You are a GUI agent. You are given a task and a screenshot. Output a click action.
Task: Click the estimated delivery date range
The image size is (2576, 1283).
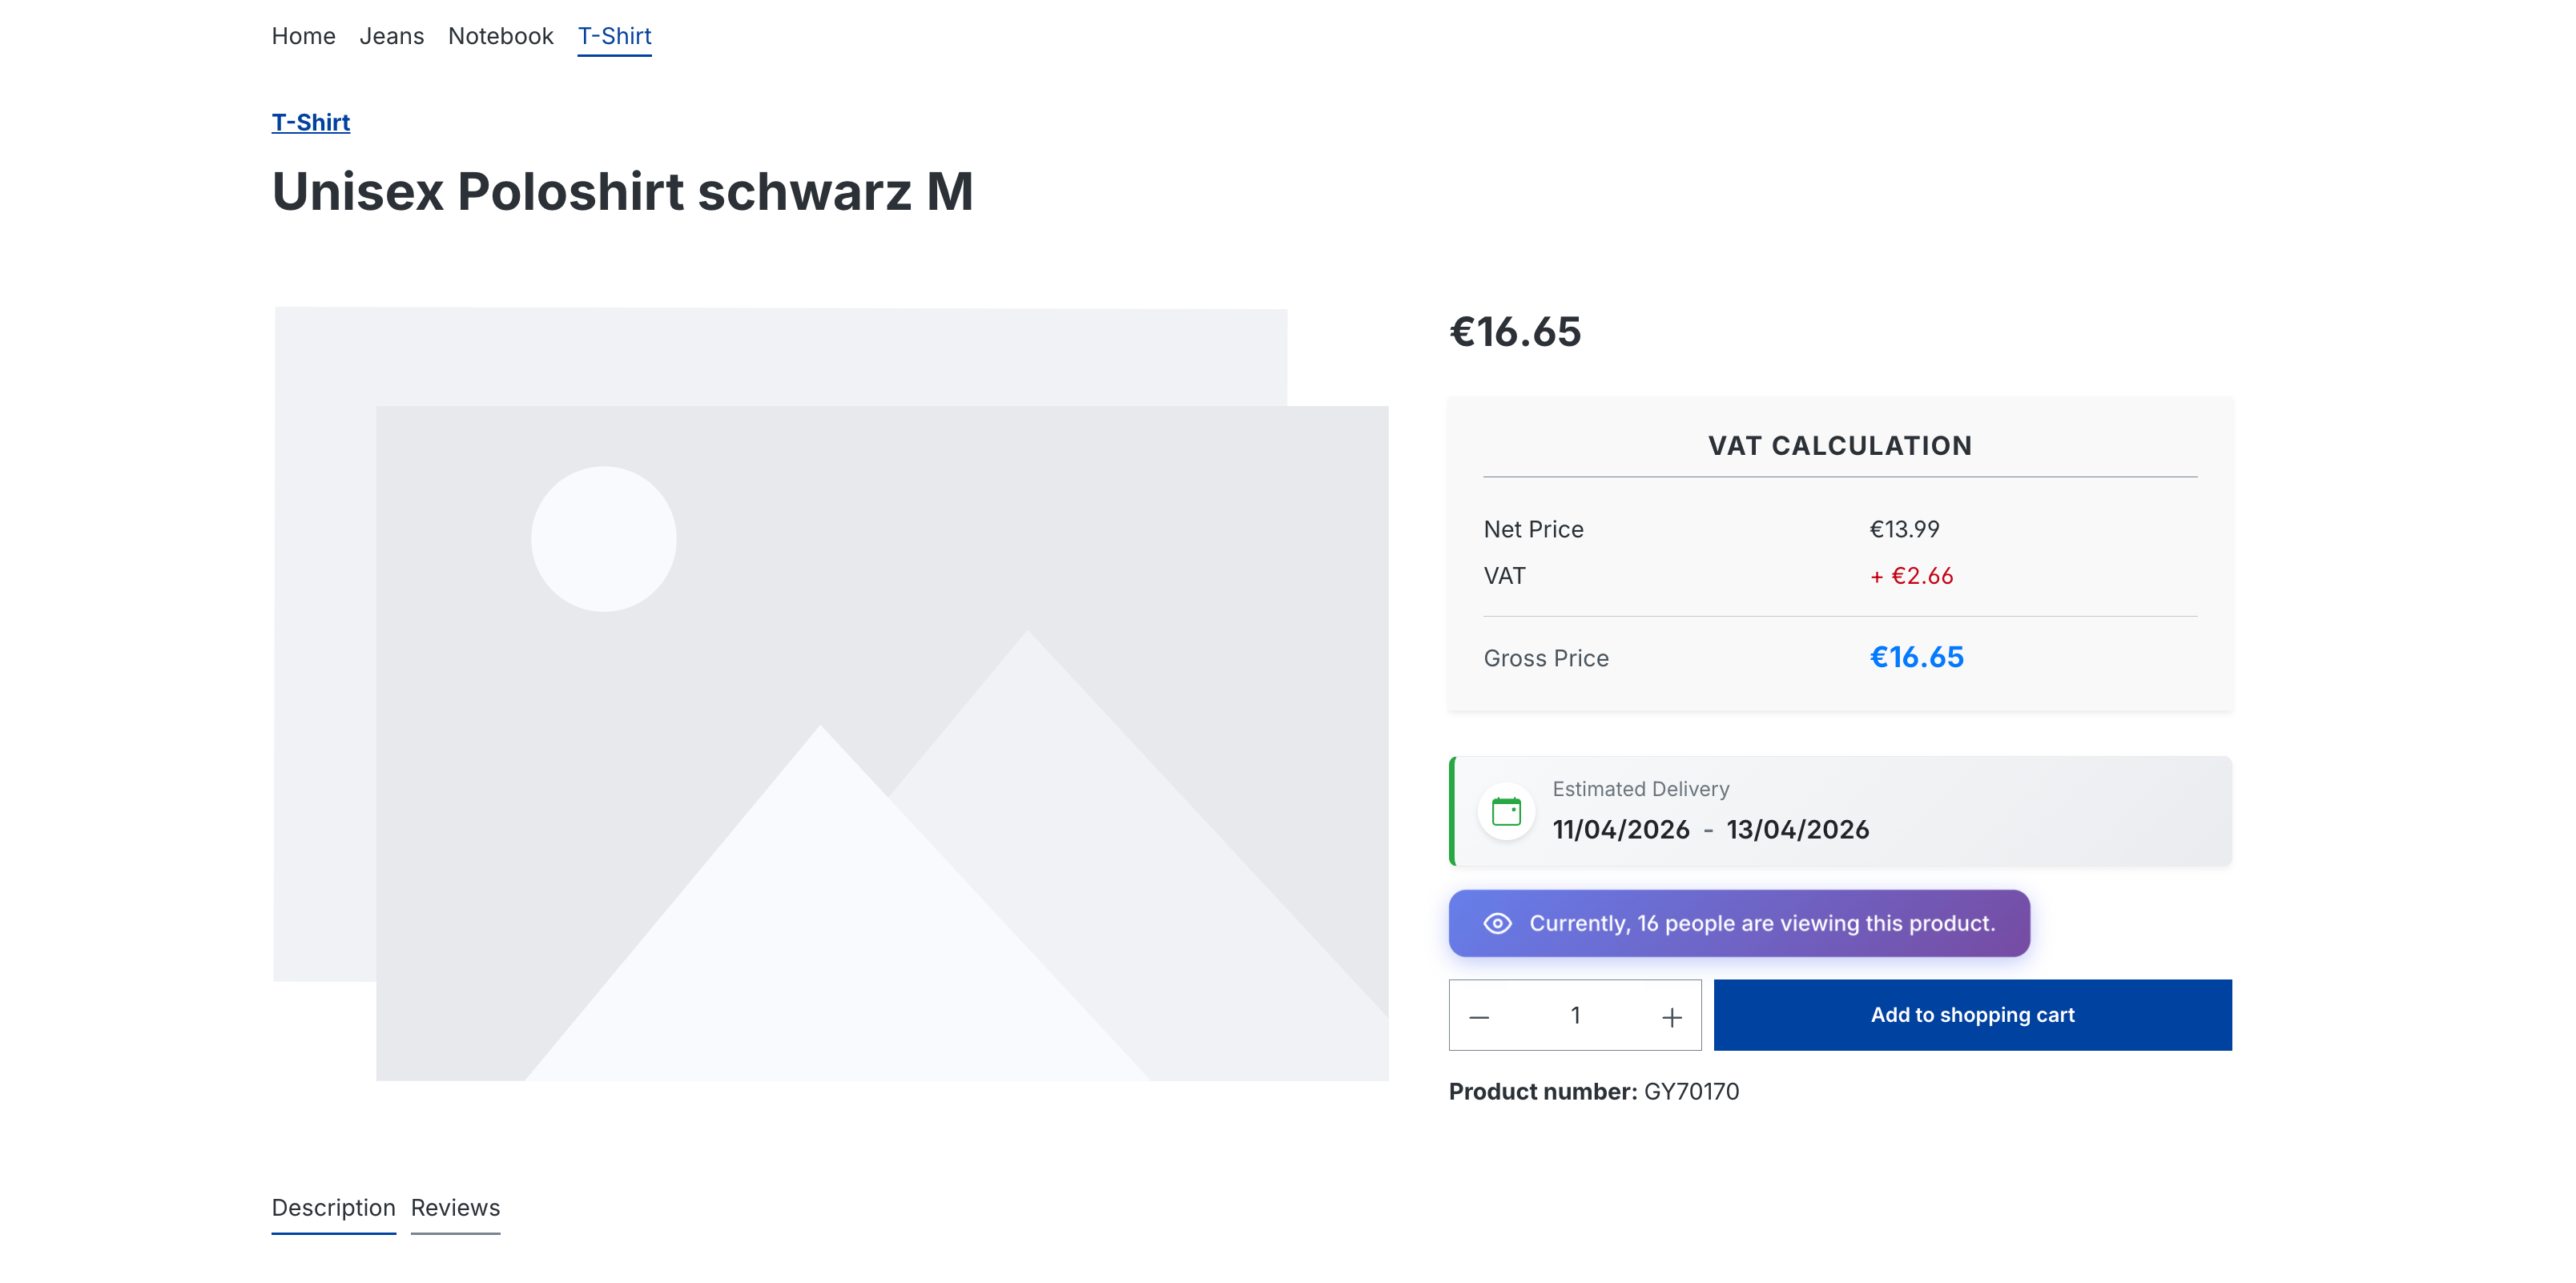(x=1710, y=829)
